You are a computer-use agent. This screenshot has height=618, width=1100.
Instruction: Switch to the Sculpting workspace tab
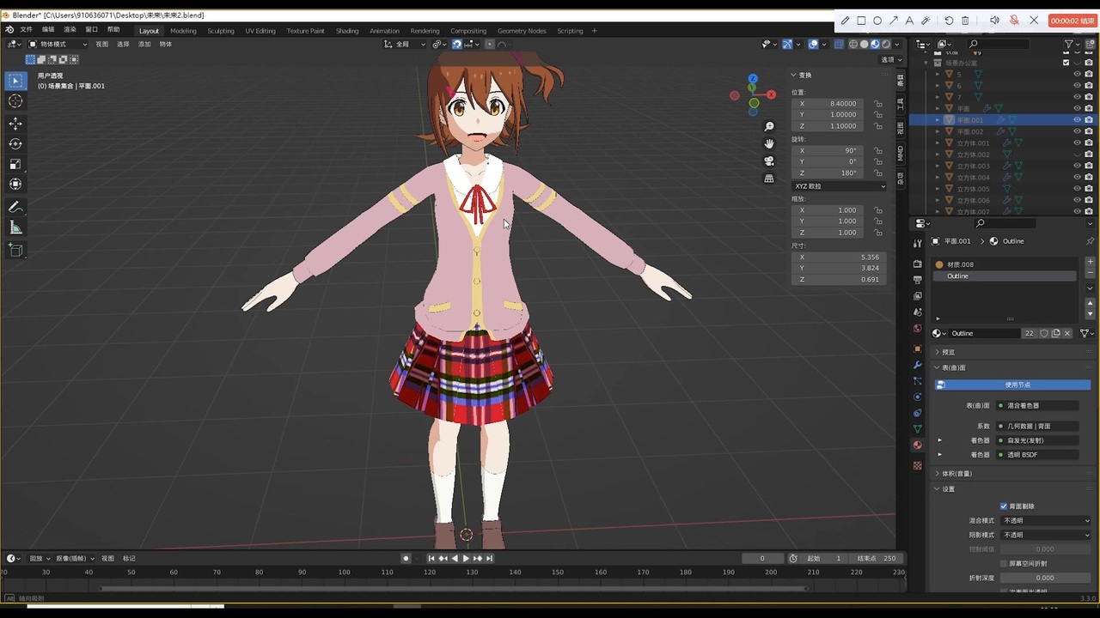(221, 31)
